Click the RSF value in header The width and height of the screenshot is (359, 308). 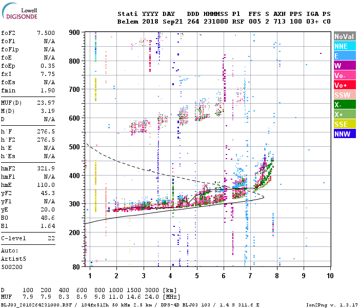(238, 22)
